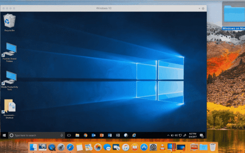Click the round globe icon beside Excel
245x153 pixels.
126,135
